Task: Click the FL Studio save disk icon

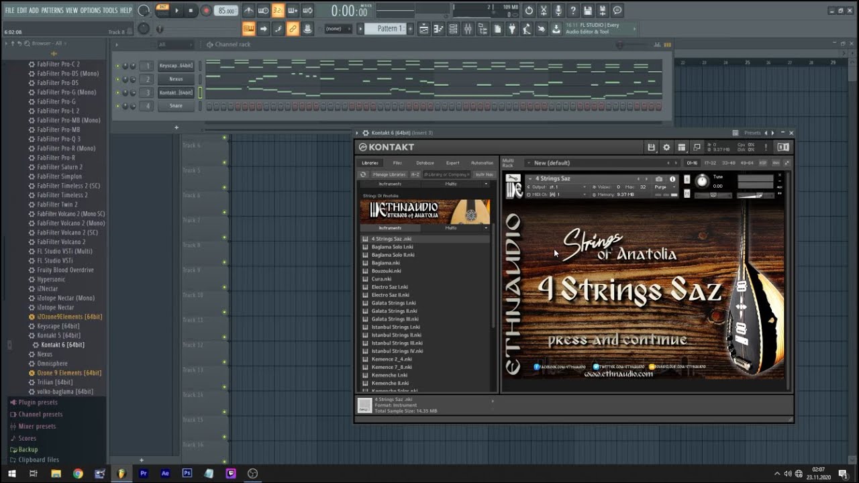Action: pyautogui.click(x=588, y=11)
